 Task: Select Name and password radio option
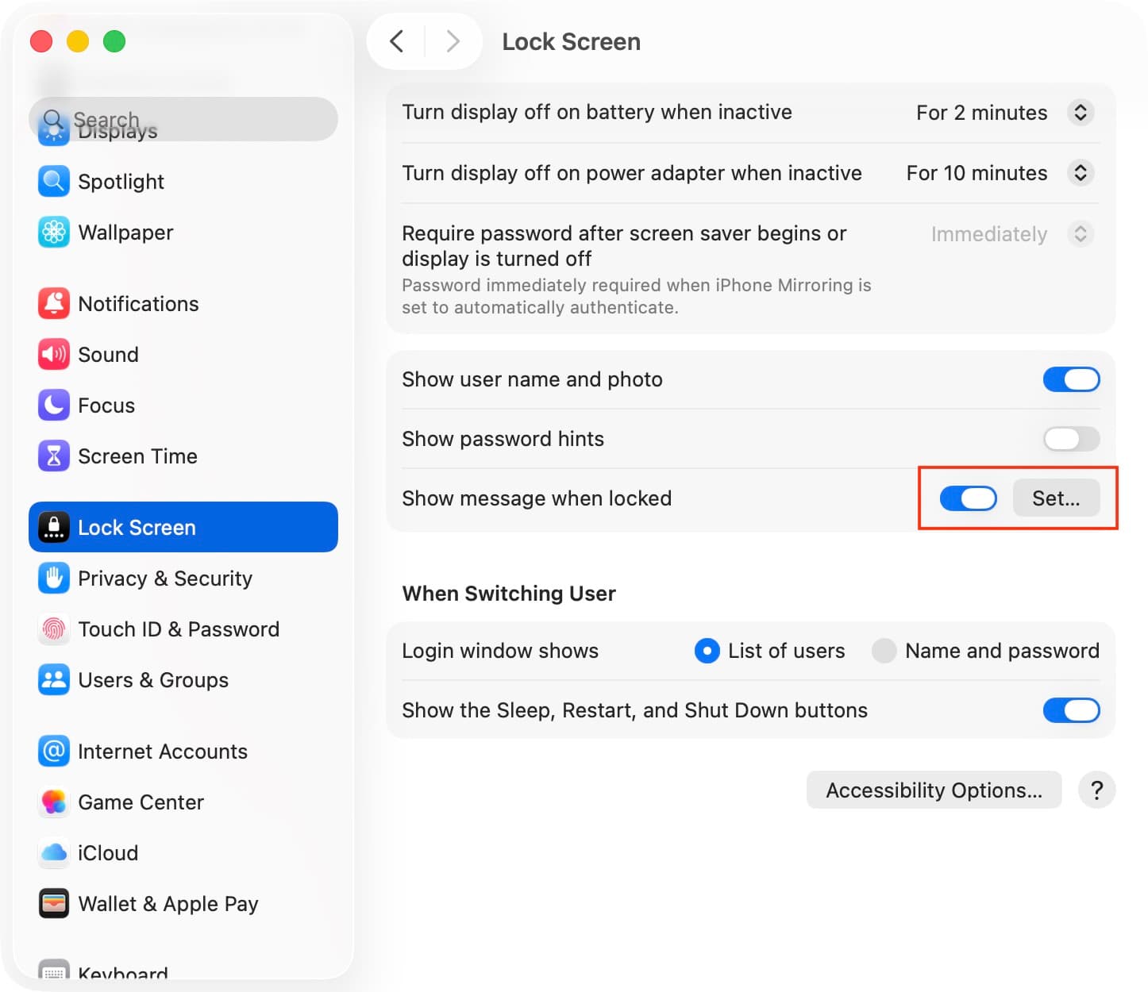click(884, 651)
